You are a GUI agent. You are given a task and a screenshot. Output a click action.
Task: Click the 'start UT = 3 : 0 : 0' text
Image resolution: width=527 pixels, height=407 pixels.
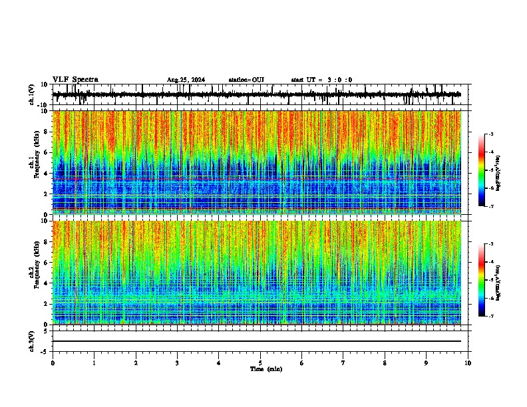tap(321, 80)
